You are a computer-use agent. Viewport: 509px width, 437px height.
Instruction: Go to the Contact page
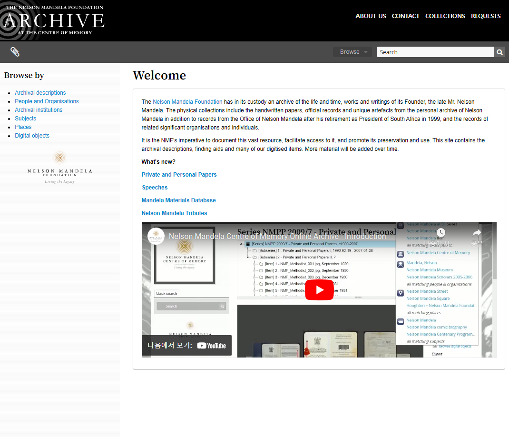point(405,16)
